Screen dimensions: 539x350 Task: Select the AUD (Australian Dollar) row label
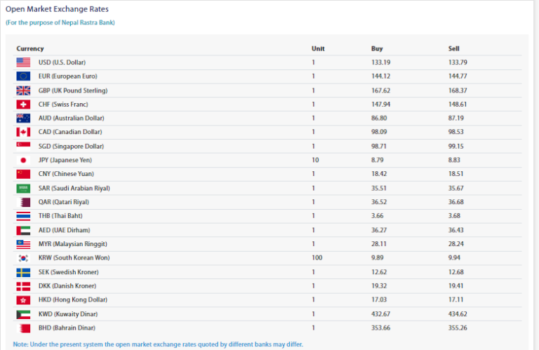(71, 118)
